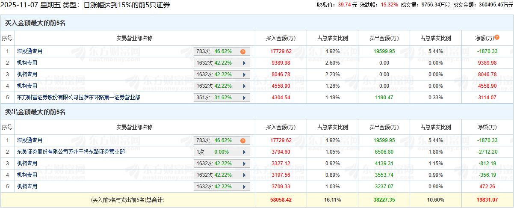This screenshot has width=514, height=208.
Task: Open 东方财富证券拉萨东环路第一证券营业部 link
Action: coord(78,98)
